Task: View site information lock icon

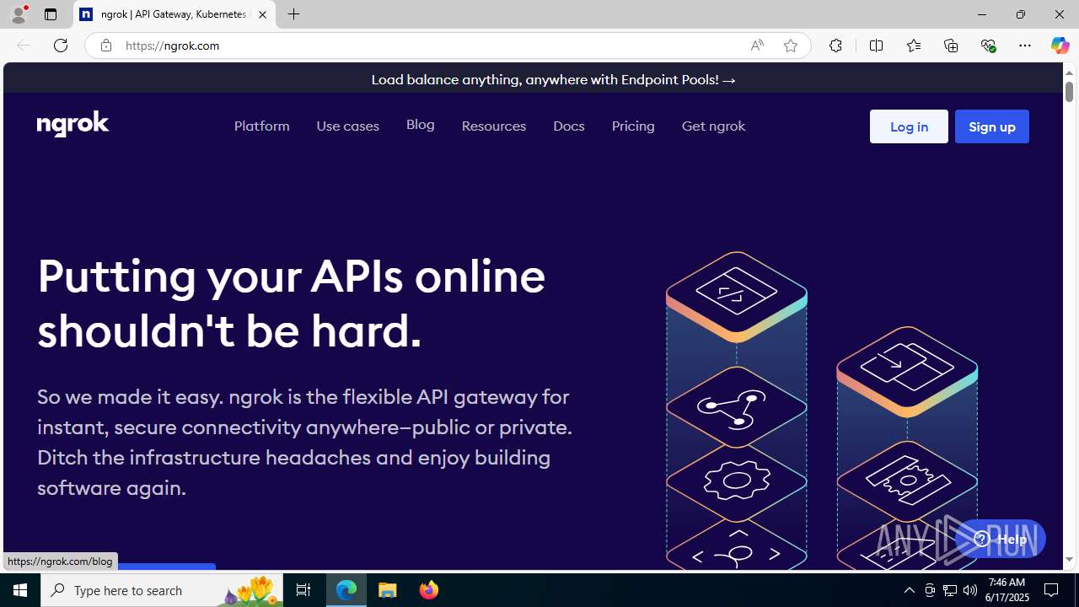Action: click(105, 46)
